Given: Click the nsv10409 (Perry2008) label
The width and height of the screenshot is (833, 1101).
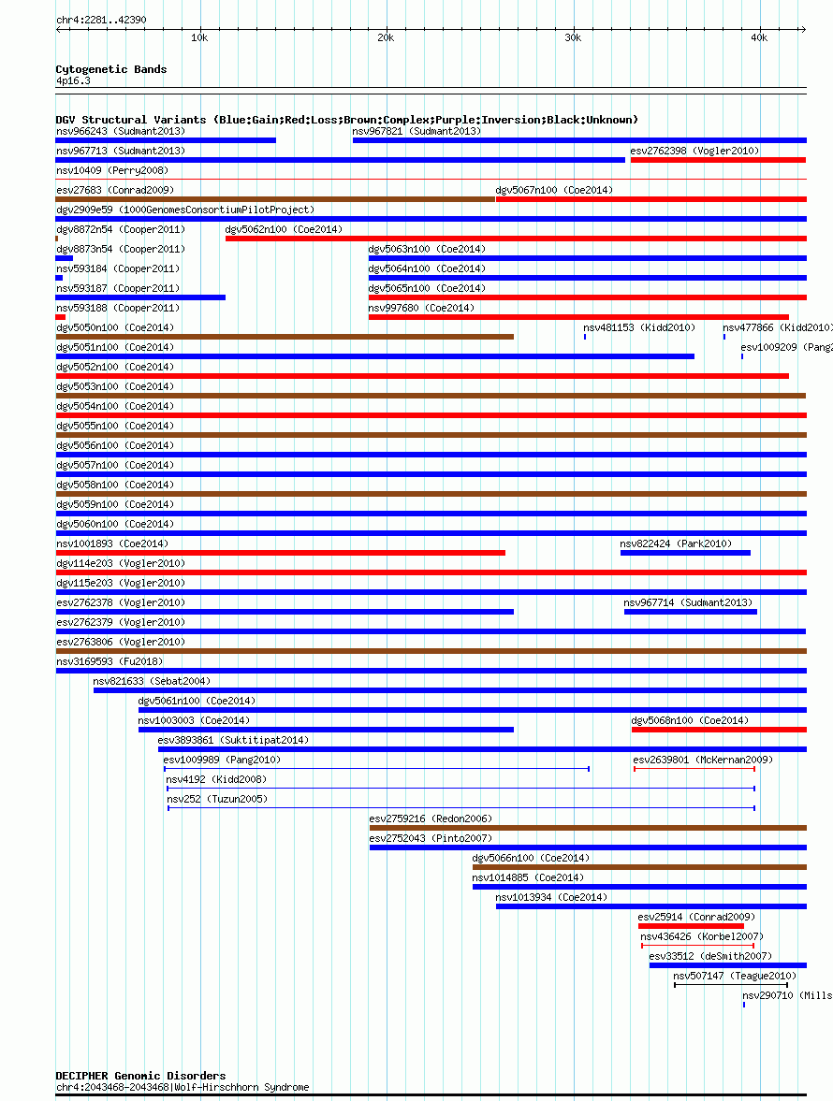Looking at the screenshot, I should click(x=112, y=170).
